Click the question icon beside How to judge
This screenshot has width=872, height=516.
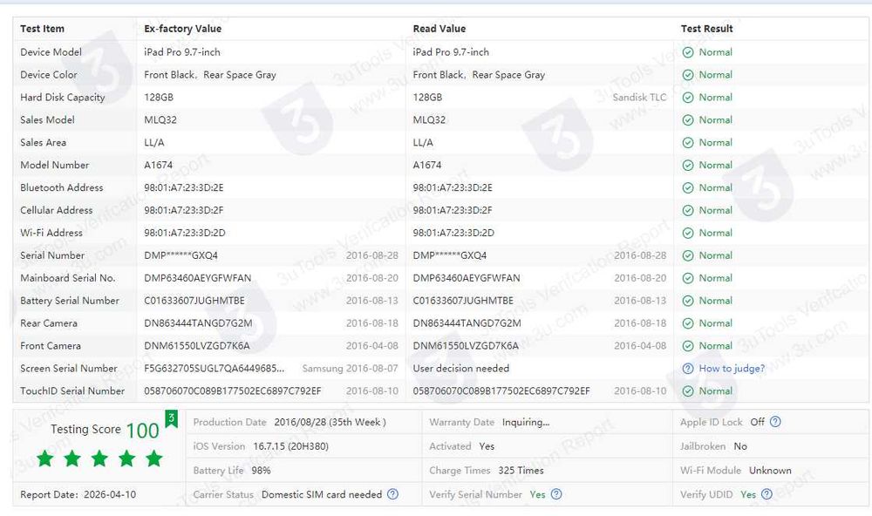(688, 369)
